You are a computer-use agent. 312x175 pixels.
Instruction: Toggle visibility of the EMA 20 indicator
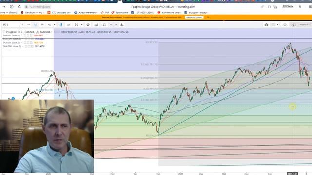point(25,35)
